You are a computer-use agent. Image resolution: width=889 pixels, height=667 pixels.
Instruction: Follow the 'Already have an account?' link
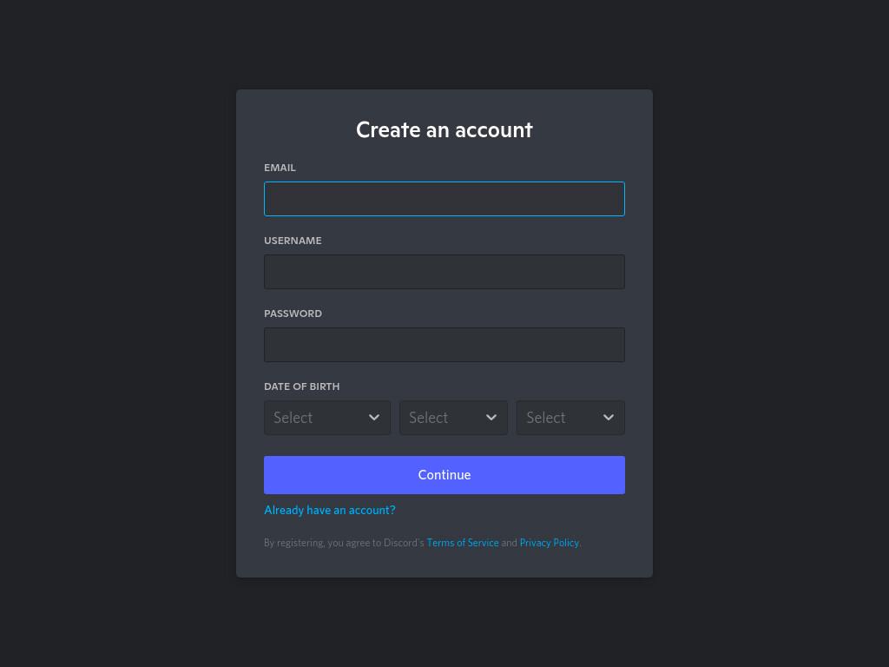pos(330,510)
